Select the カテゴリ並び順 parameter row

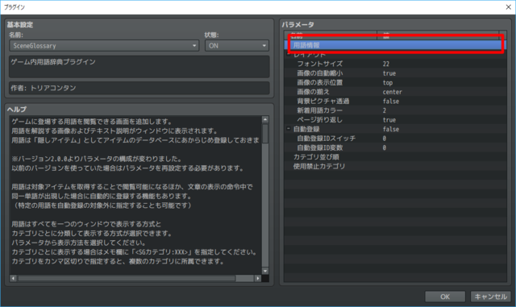[395, 157]
